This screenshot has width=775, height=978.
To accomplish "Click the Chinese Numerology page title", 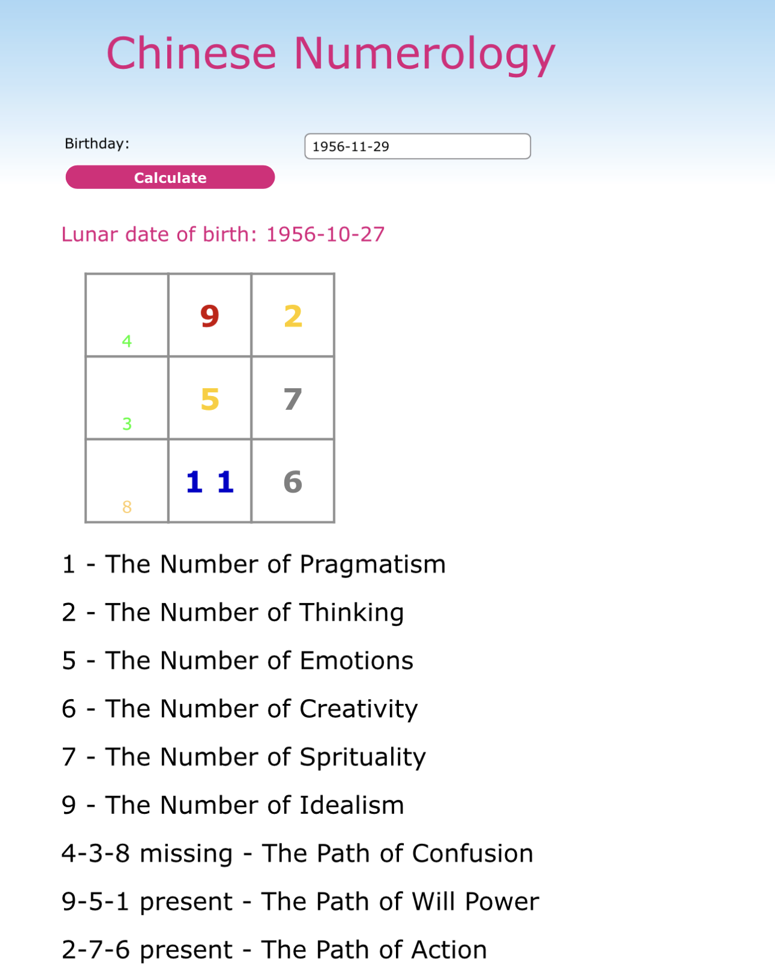I will 330,54.
